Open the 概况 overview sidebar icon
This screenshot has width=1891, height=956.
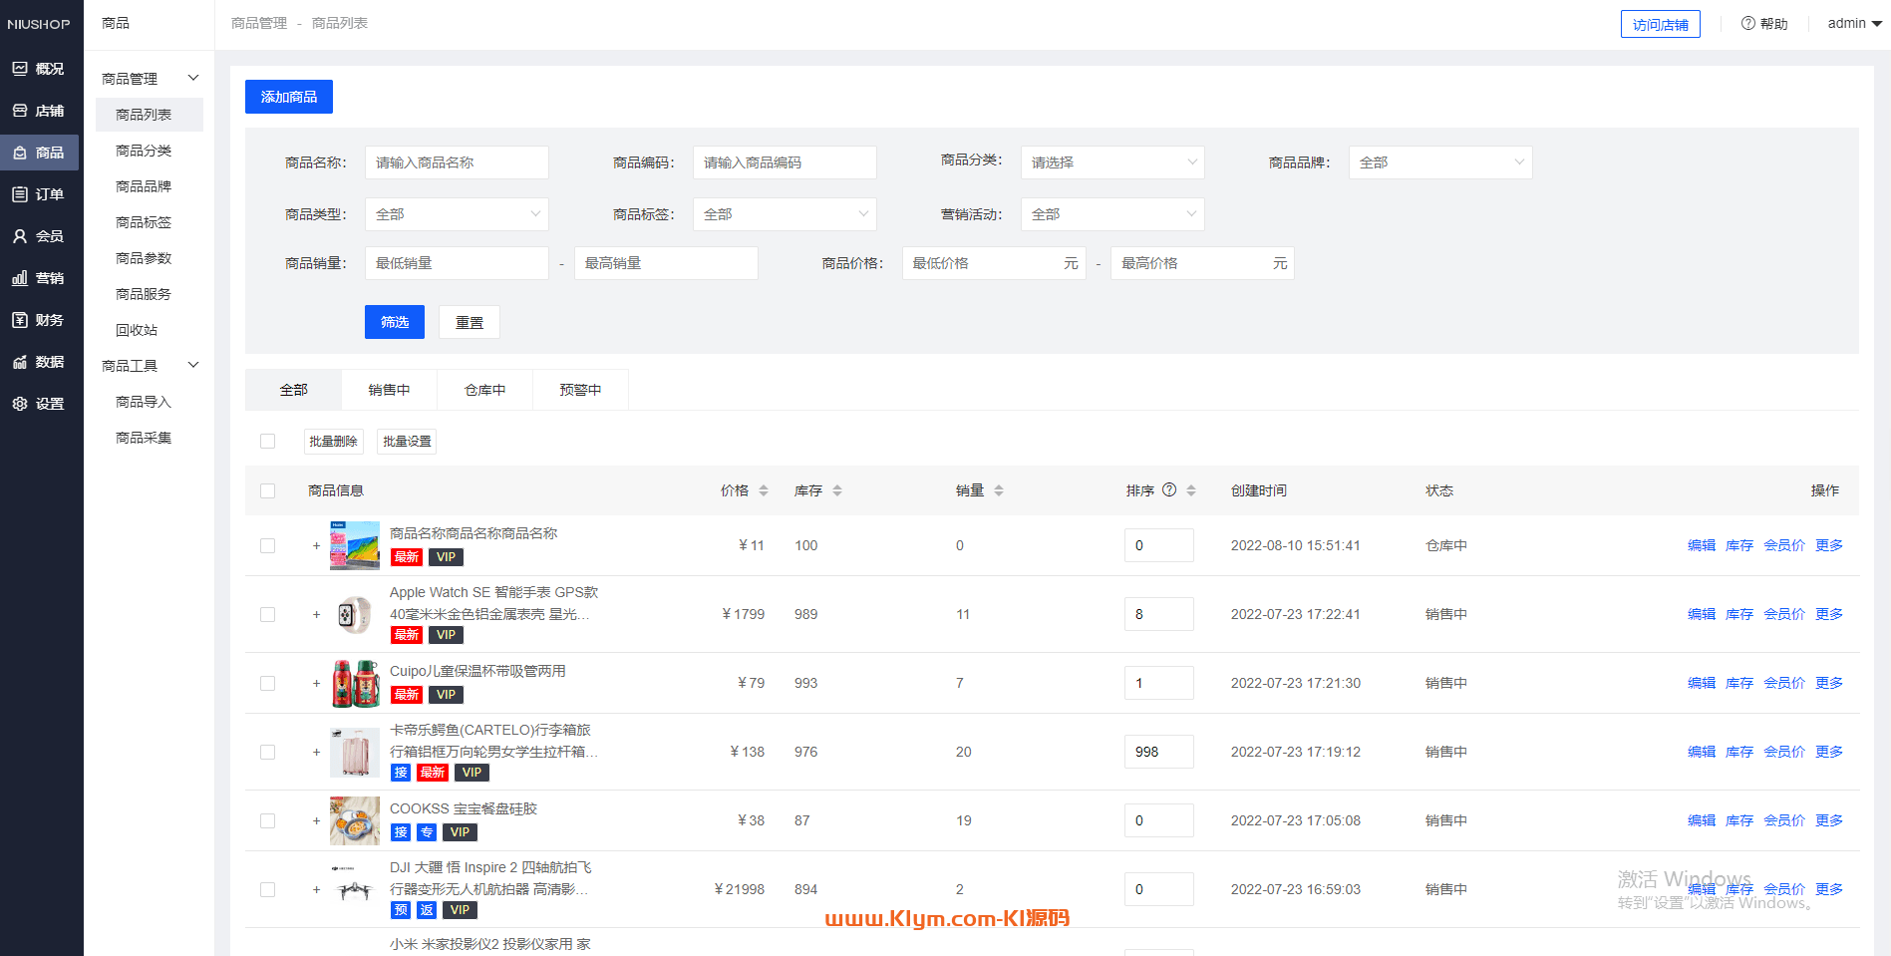20,69
